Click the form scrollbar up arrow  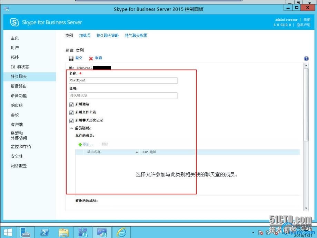(306, 66)
